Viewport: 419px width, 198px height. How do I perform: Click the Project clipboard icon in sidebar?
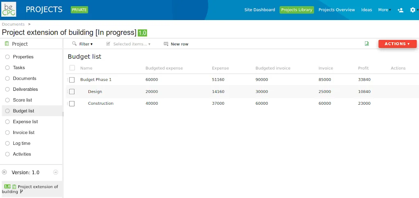coord(7,44)
